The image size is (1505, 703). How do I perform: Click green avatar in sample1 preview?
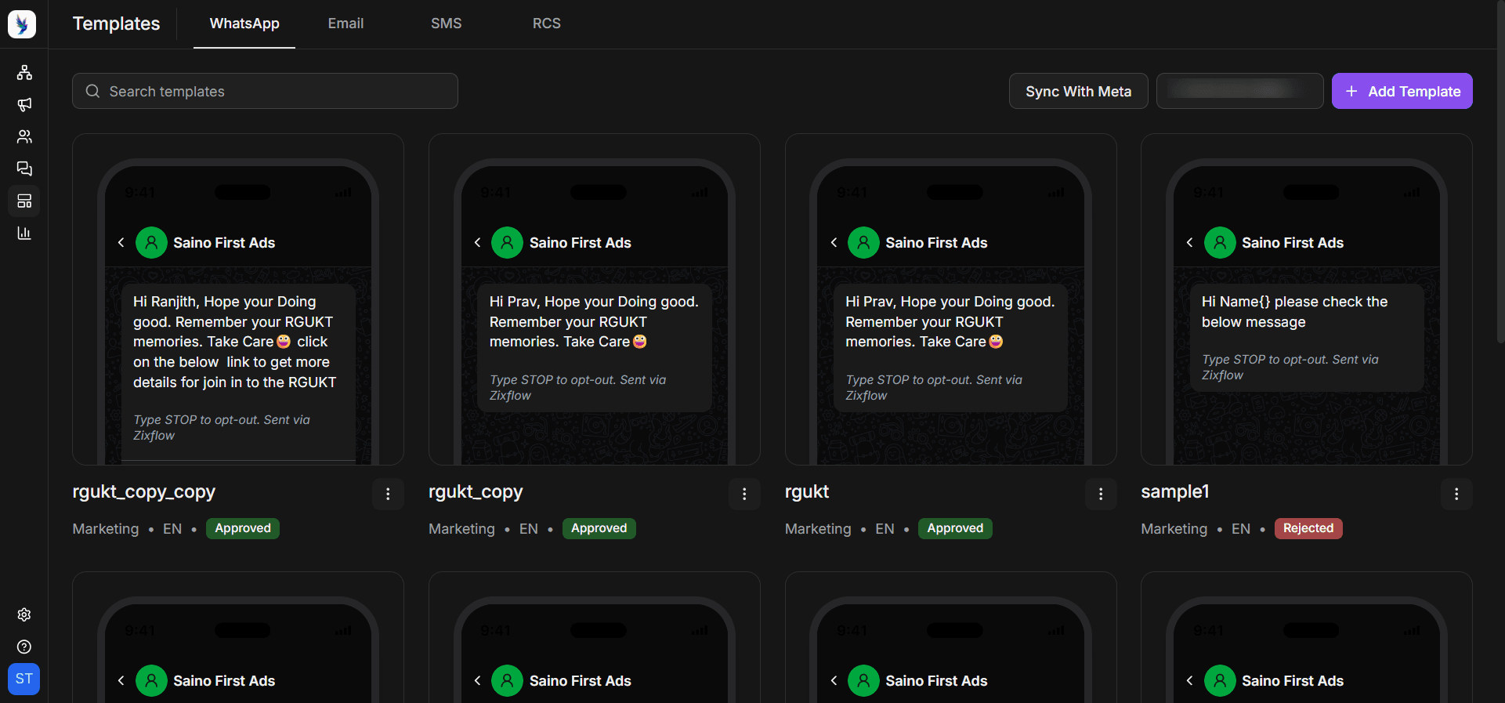pos(1220,242)
